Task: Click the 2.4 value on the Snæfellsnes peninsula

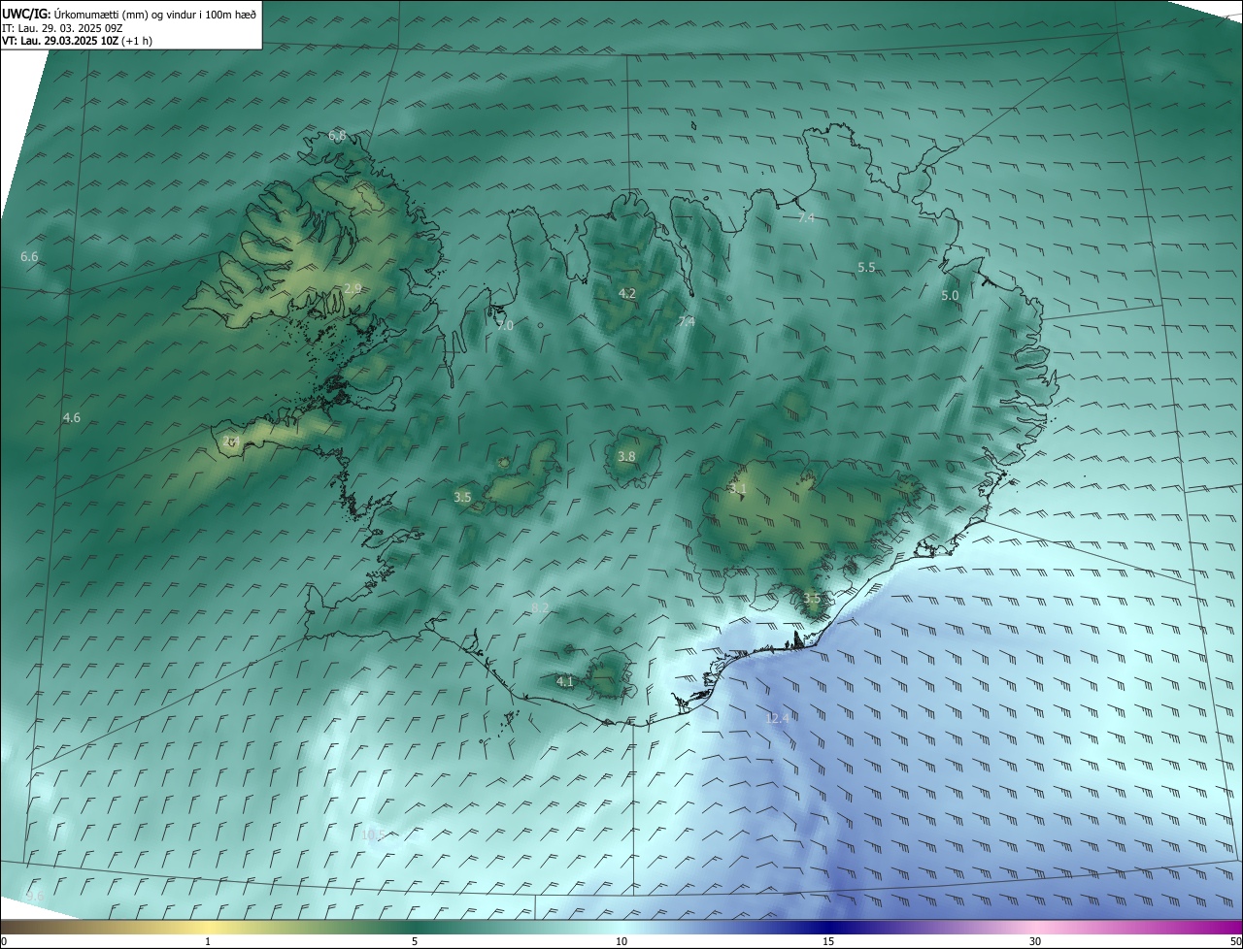Action: pyautogui.click(x=231, y=442)
